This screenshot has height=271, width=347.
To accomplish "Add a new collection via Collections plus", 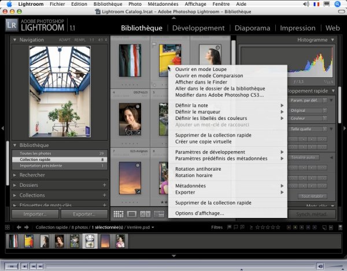I will pos(105,195).
